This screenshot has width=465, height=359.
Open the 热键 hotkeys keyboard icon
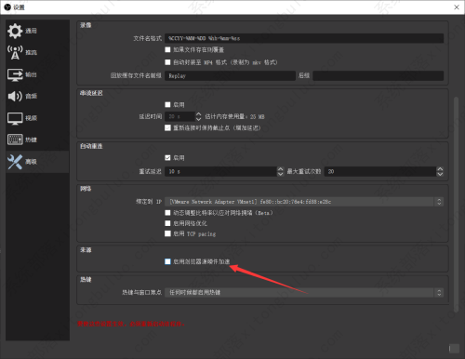pos(15,140)
